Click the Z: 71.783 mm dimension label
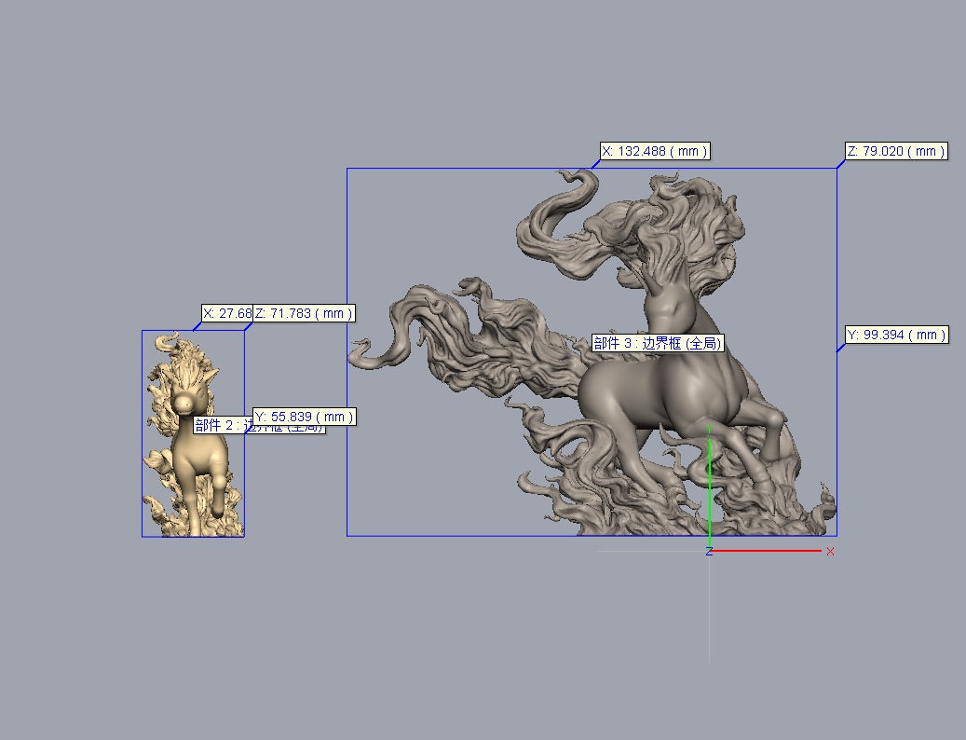 [304, 314]
